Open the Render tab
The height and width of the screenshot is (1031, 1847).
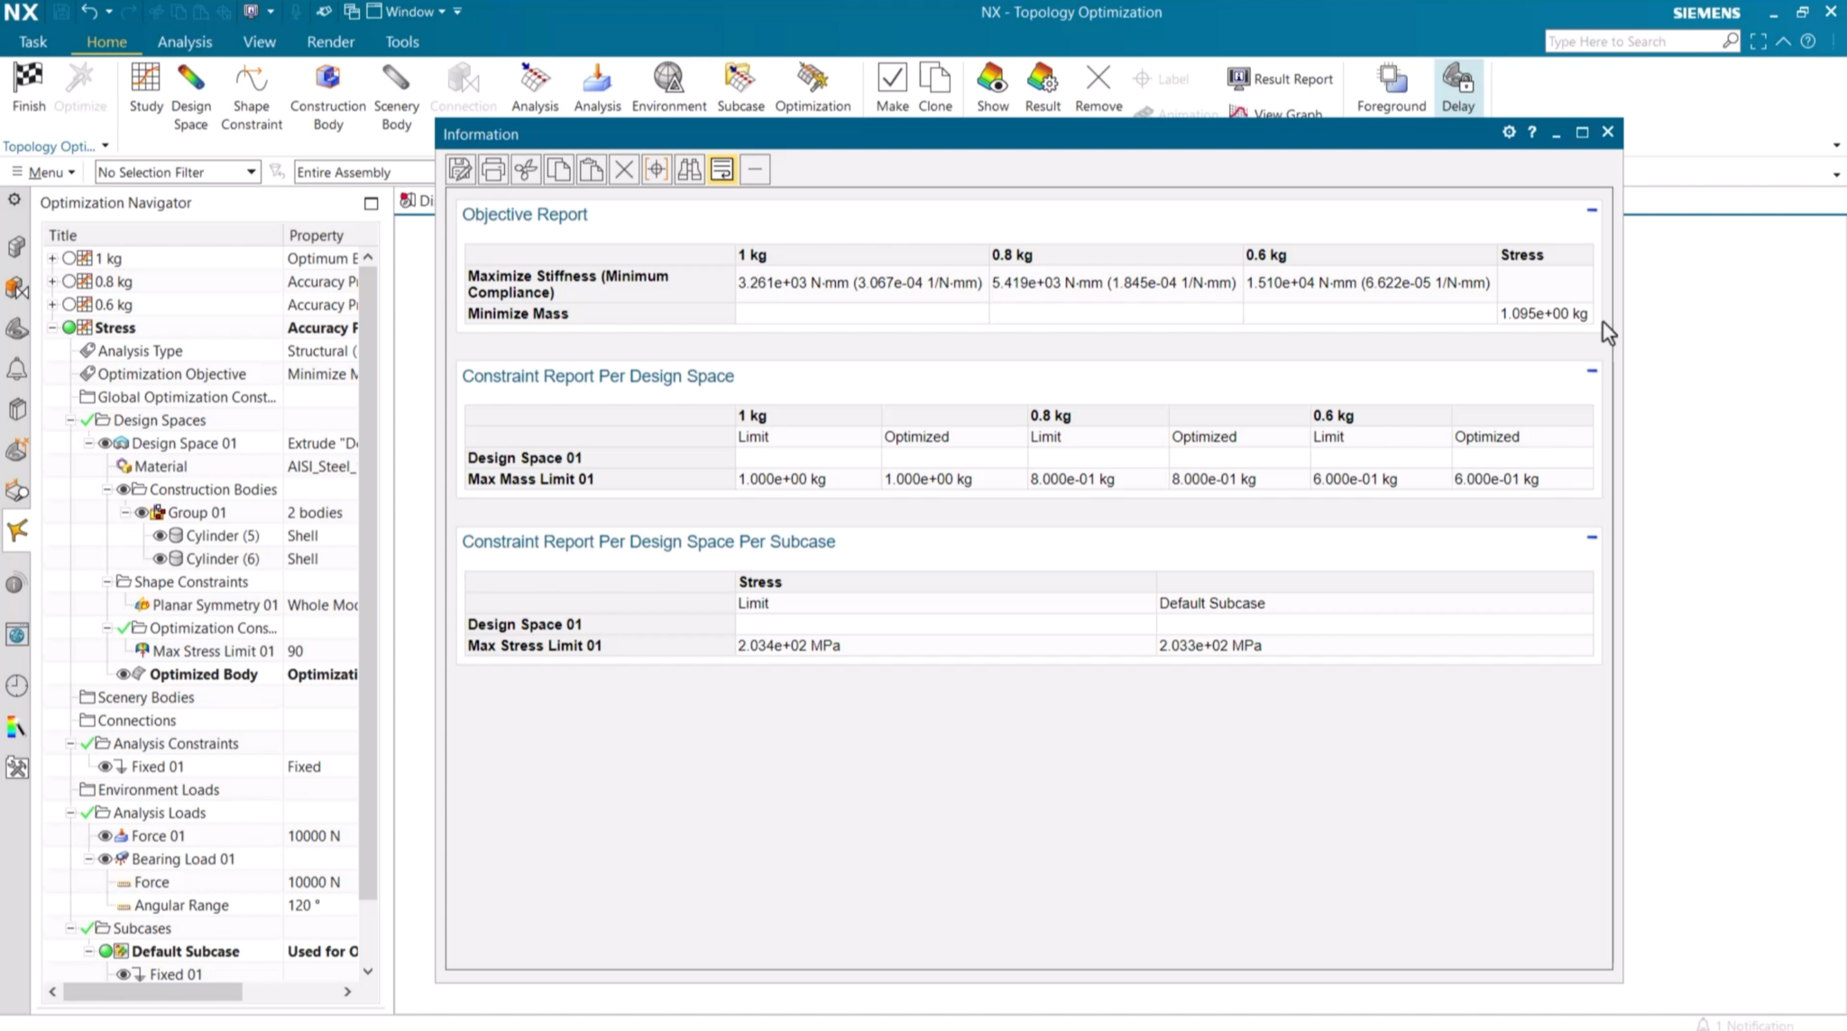pos(330,41)
